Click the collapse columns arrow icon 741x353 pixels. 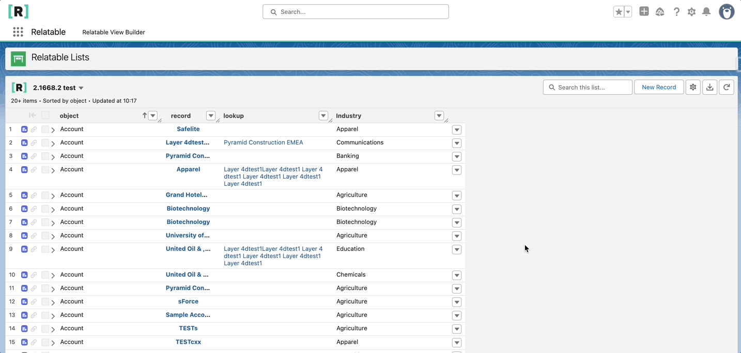pyautogui.click(x=33, y=116)
